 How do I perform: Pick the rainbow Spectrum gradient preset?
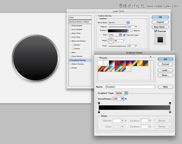(117, 69)
